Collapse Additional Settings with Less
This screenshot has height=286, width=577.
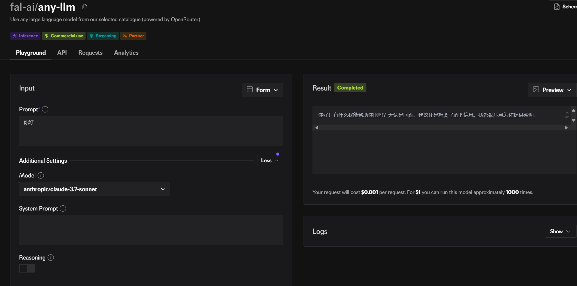click(x=270, y=160)
